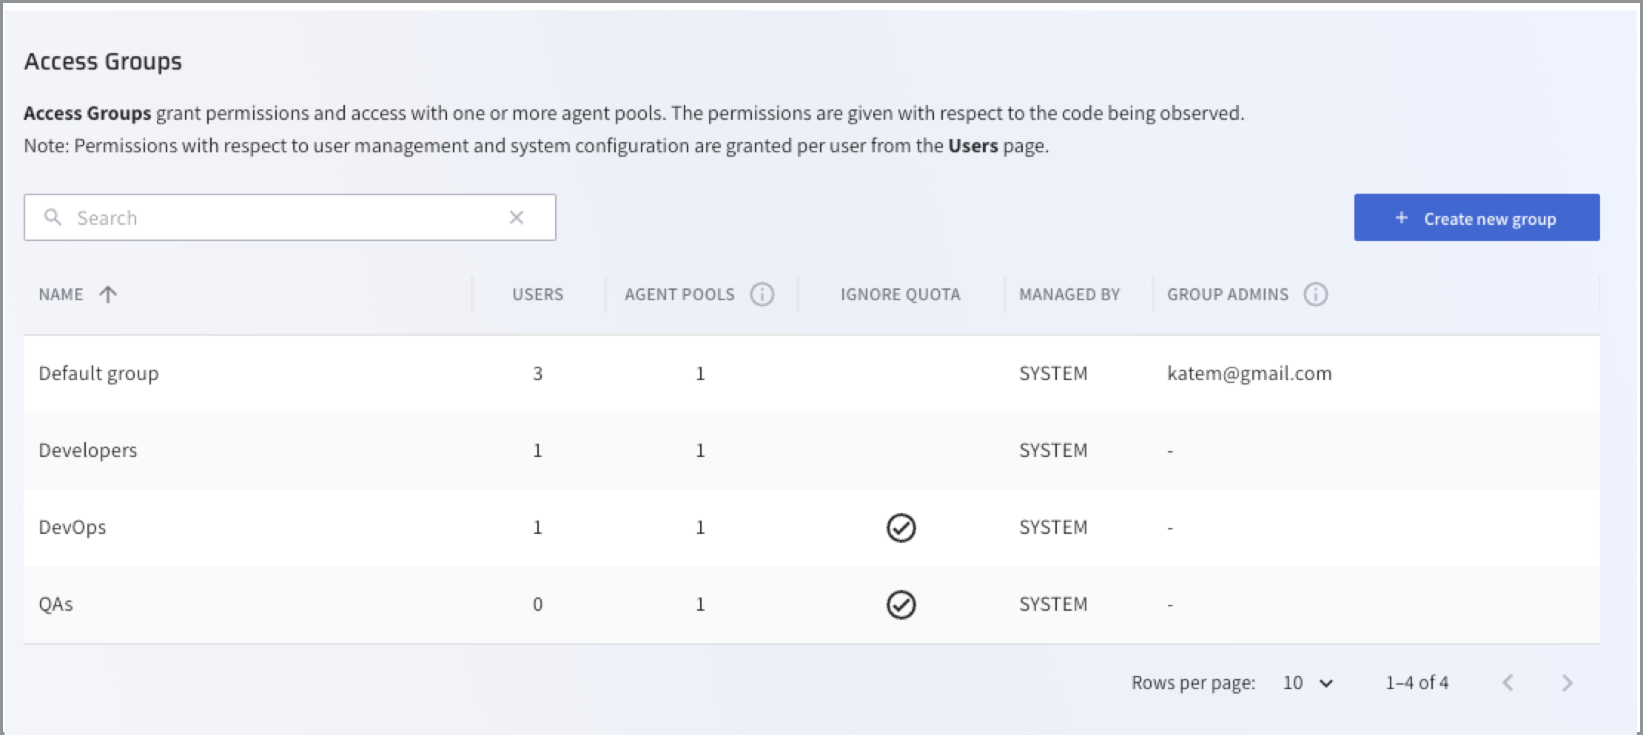Click the plus icon on Create new group
Screen dimensions: 1643x735
pos(1401,218)
